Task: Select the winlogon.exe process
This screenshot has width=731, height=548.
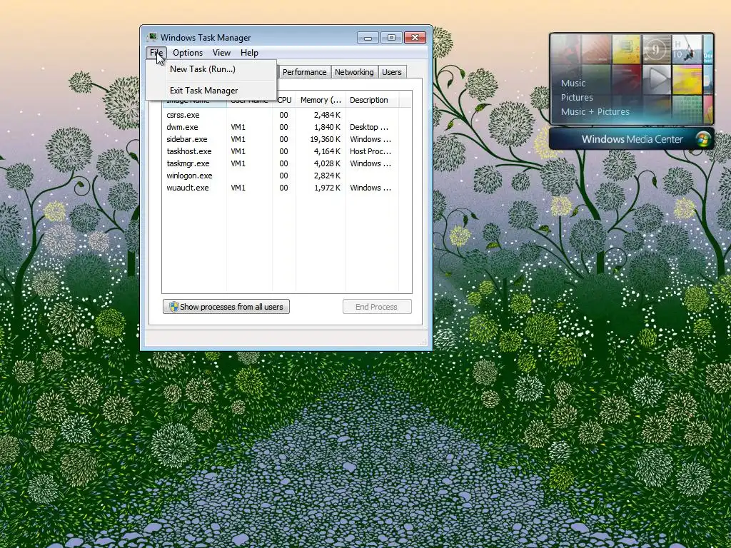Action: [x=281, y=176]
